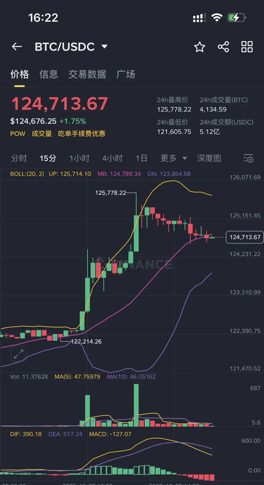Open chart settings icon beside 深度图

248,158
